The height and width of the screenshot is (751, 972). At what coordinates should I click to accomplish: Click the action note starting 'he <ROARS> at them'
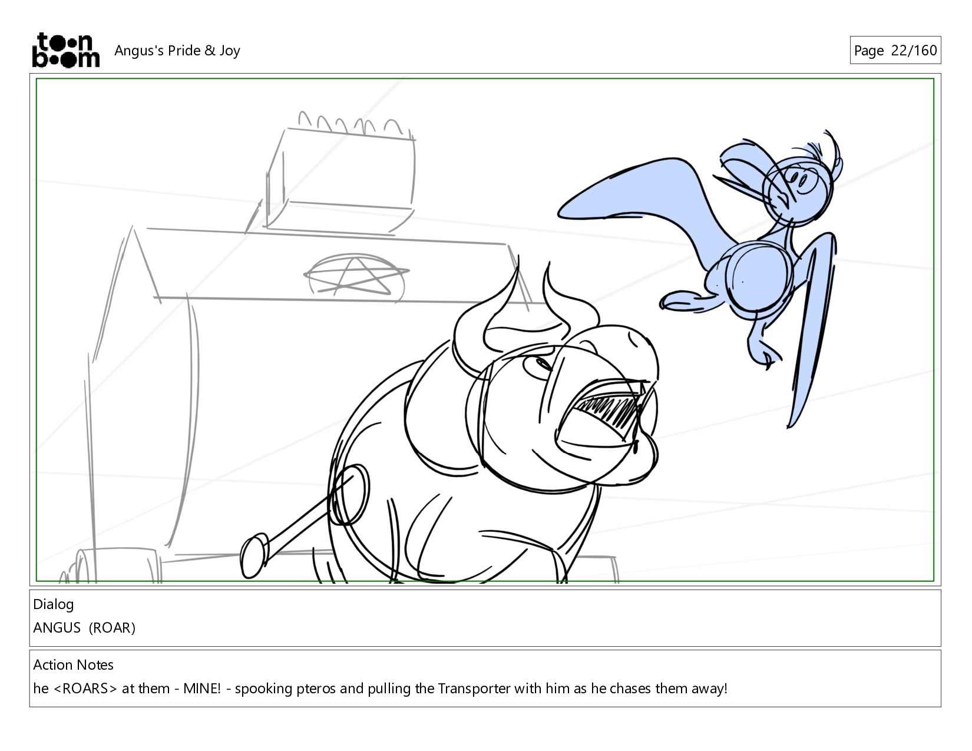[x=381, y=689]
